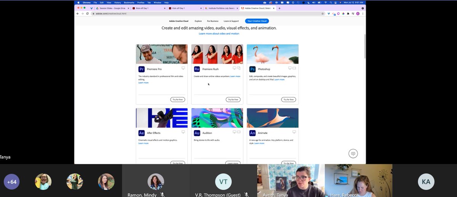Open For Business in the Adobe navigation
Screen dimensions: 457x197
[x=213, y=21]
